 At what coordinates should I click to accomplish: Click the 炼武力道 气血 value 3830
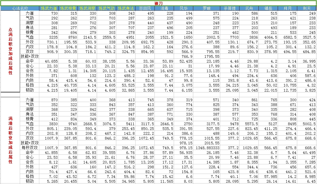pyautogui.click(x=49, y=124)
